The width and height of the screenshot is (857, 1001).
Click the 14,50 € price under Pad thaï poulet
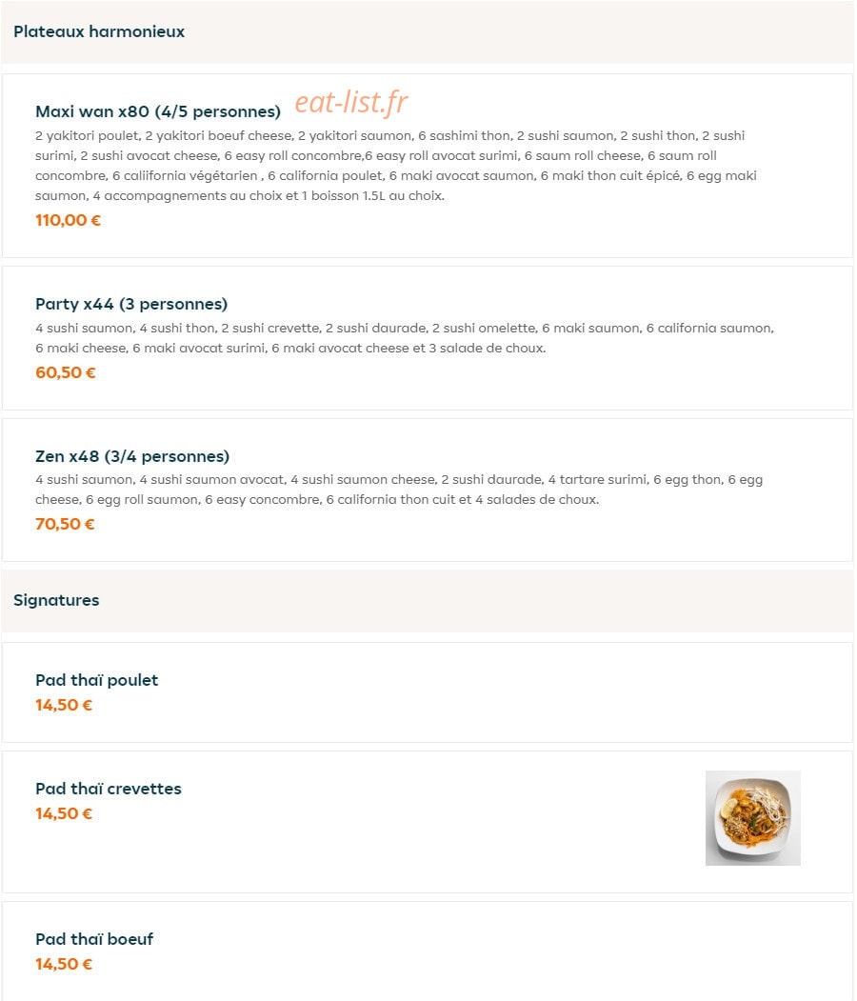(x=64, y=706)
